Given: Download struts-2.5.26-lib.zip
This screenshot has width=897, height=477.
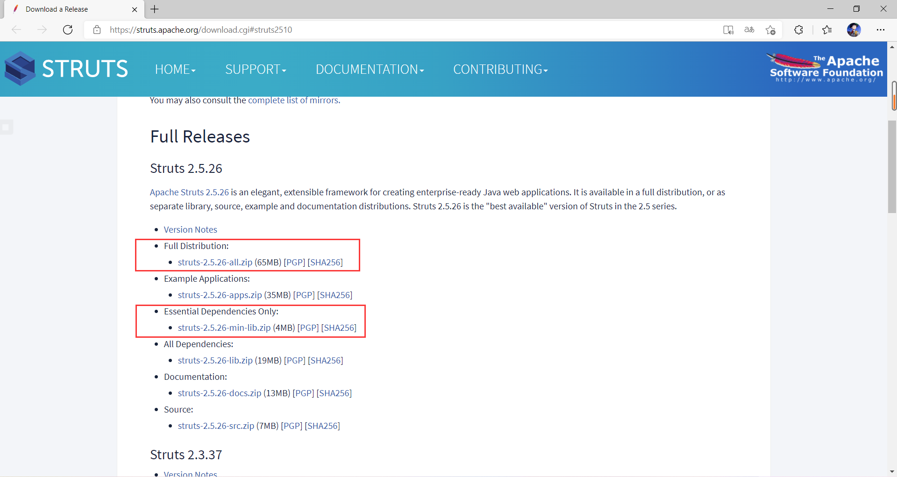Looking at the screenshot, I should (x=215, y=360).
